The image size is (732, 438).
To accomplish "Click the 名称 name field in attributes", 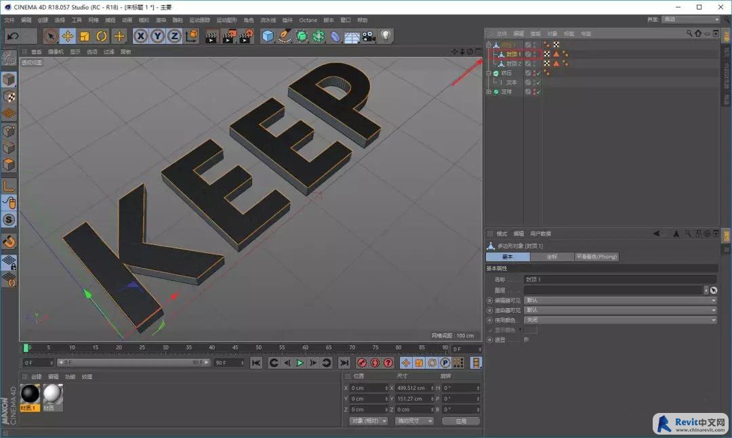I will (x=620, y=280).
